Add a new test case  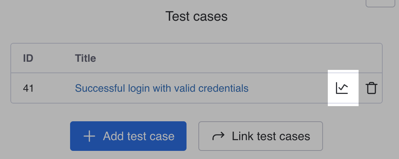click(x=128, y=136)
